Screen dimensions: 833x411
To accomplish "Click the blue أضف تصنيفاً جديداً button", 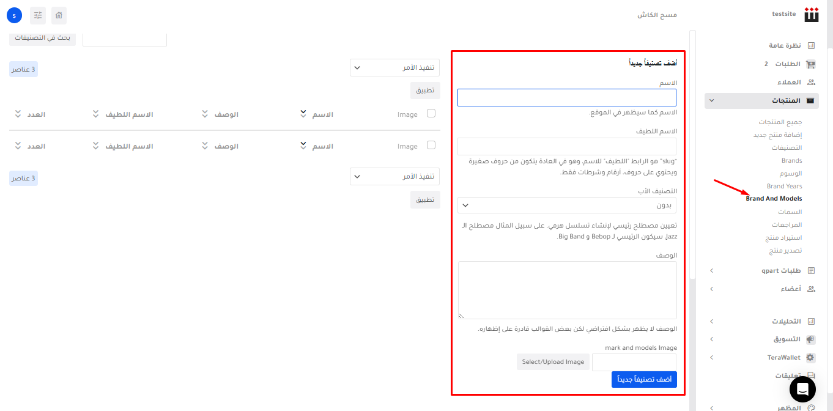I will [644, 379].
